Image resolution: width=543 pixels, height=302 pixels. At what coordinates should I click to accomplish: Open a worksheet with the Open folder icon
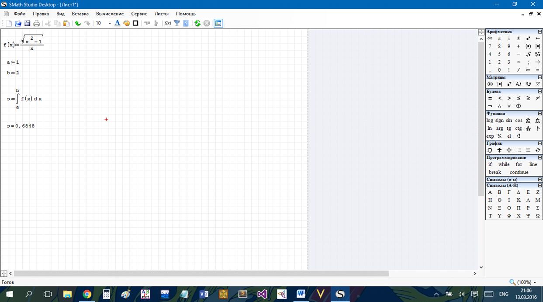tap(18, 23)
